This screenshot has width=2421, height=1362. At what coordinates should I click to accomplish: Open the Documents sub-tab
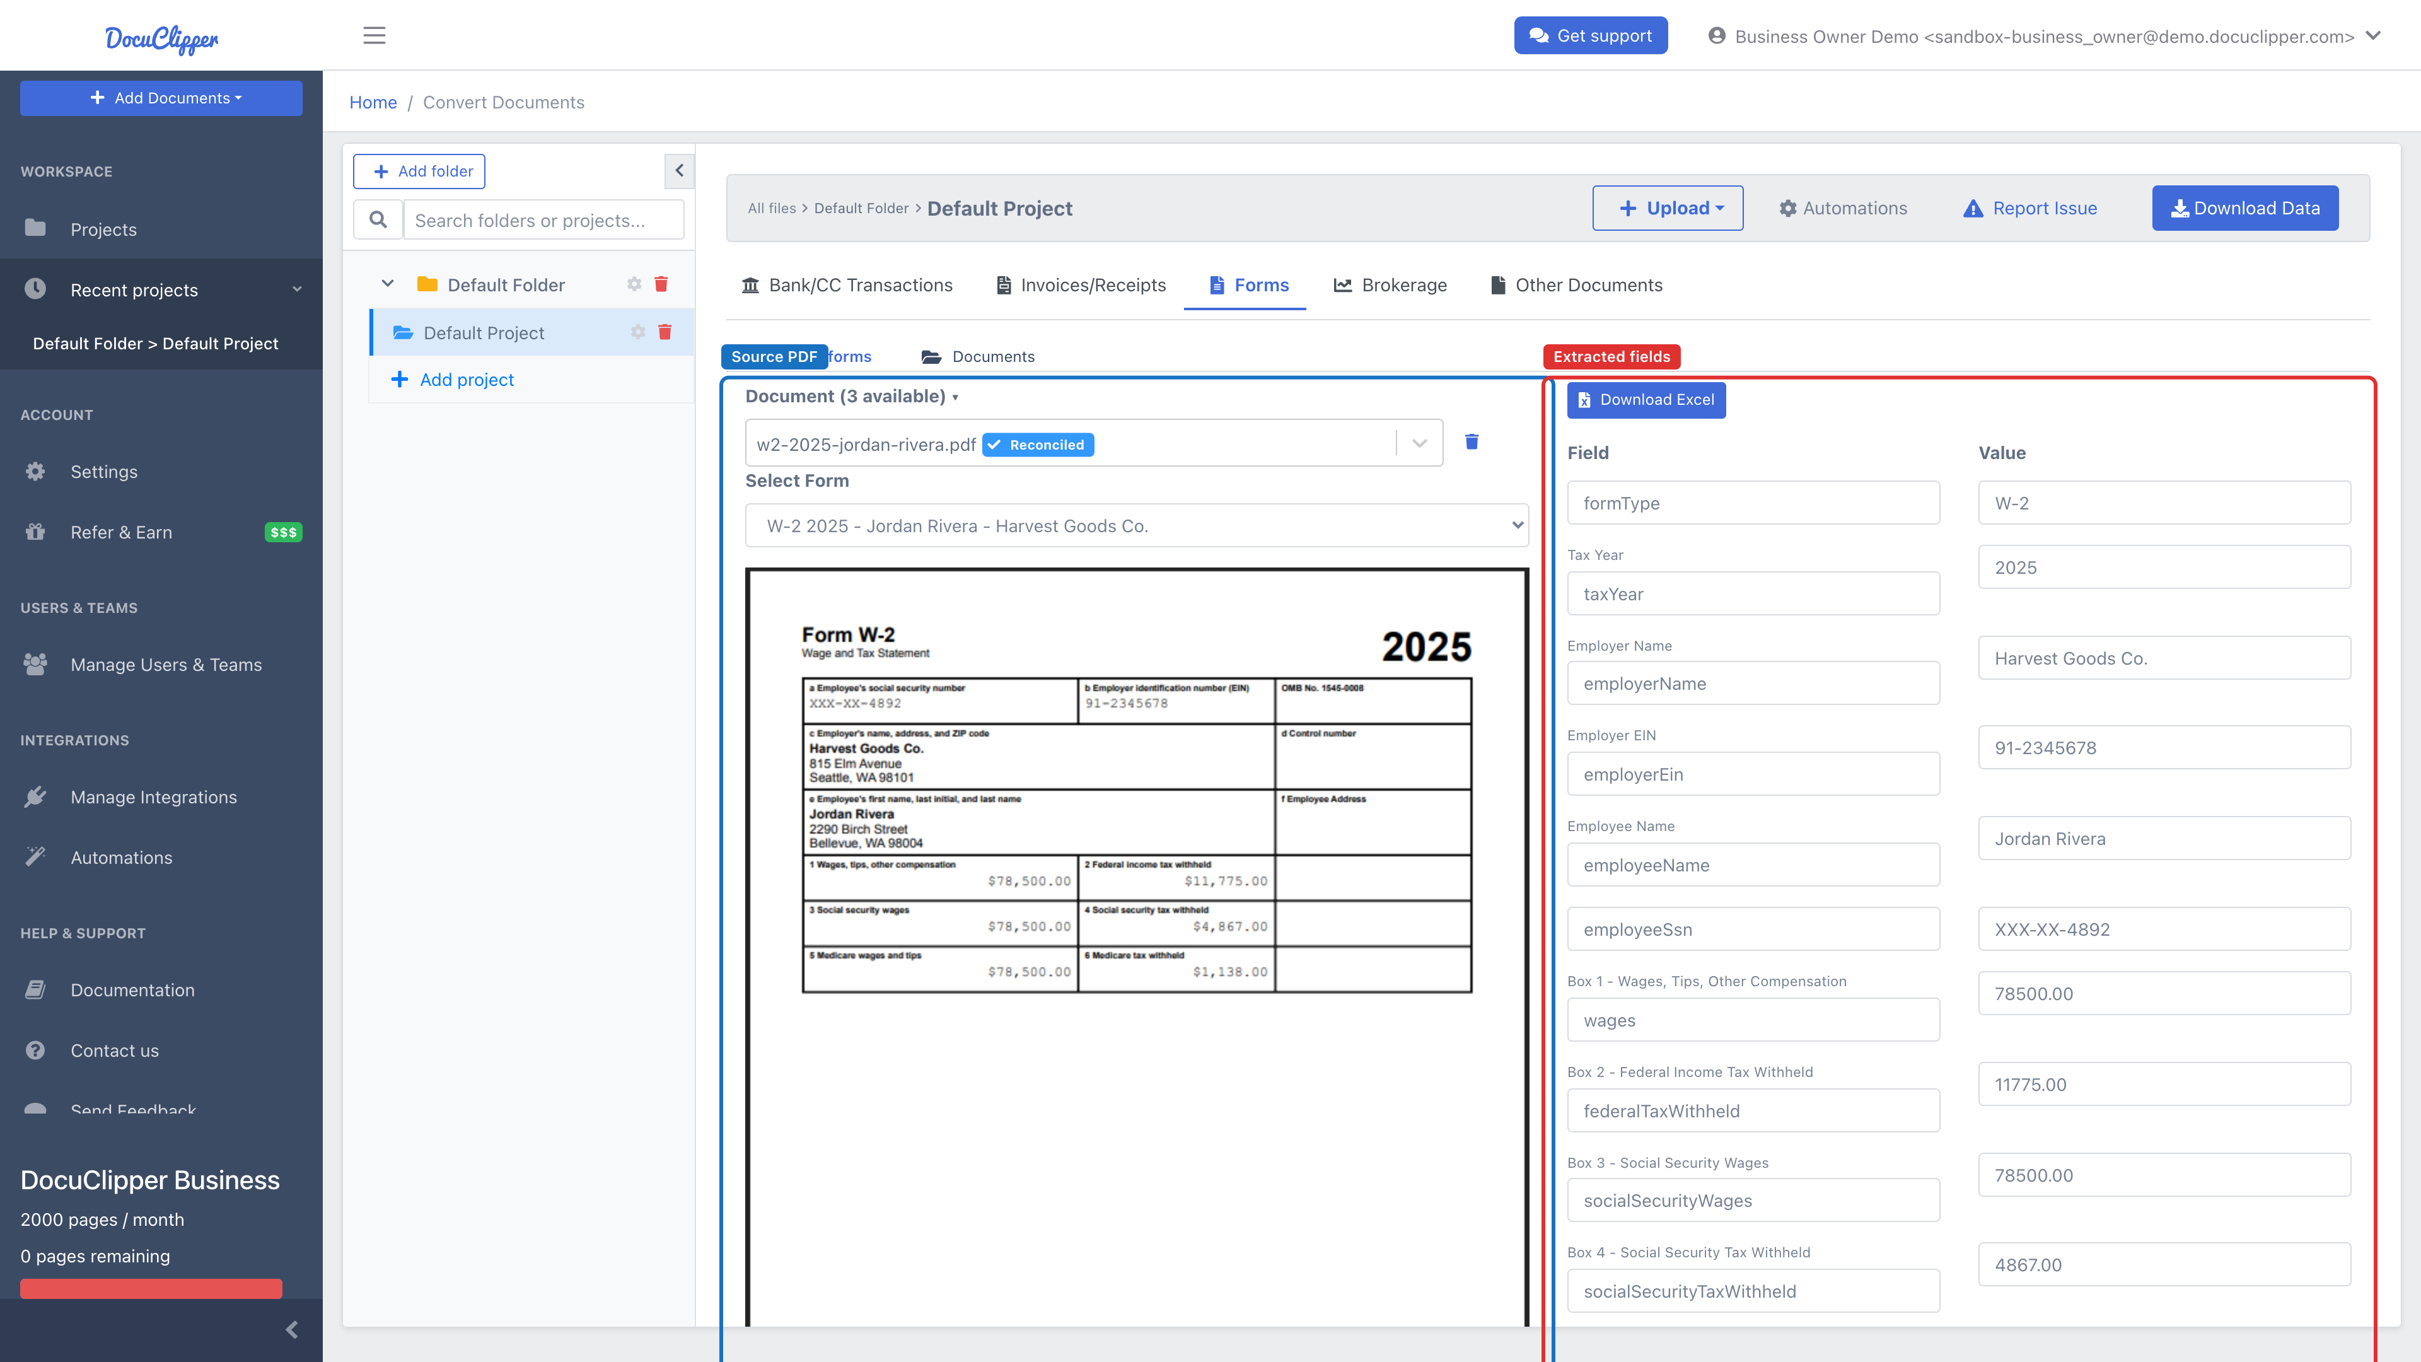(x=978, y=356)
